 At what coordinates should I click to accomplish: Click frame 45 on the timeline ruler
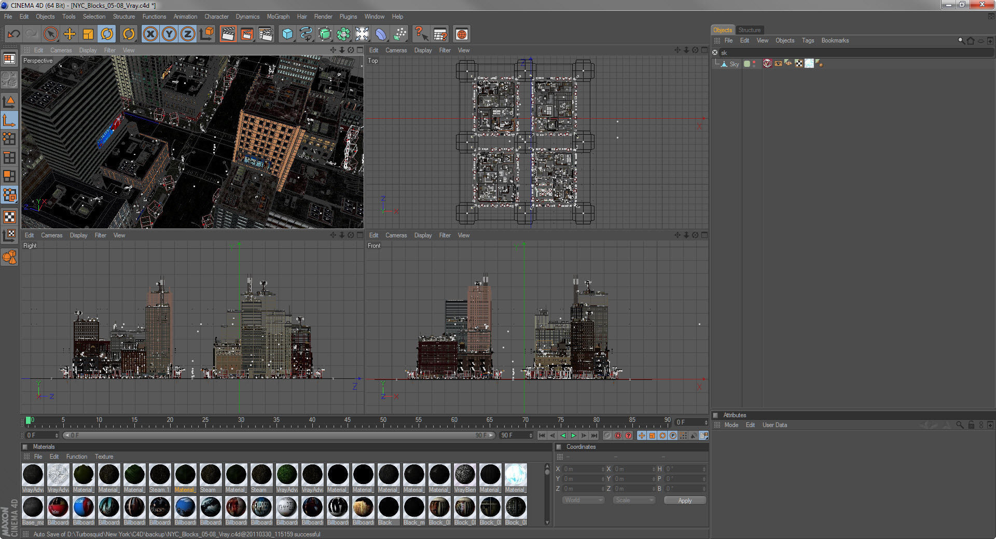347,421
